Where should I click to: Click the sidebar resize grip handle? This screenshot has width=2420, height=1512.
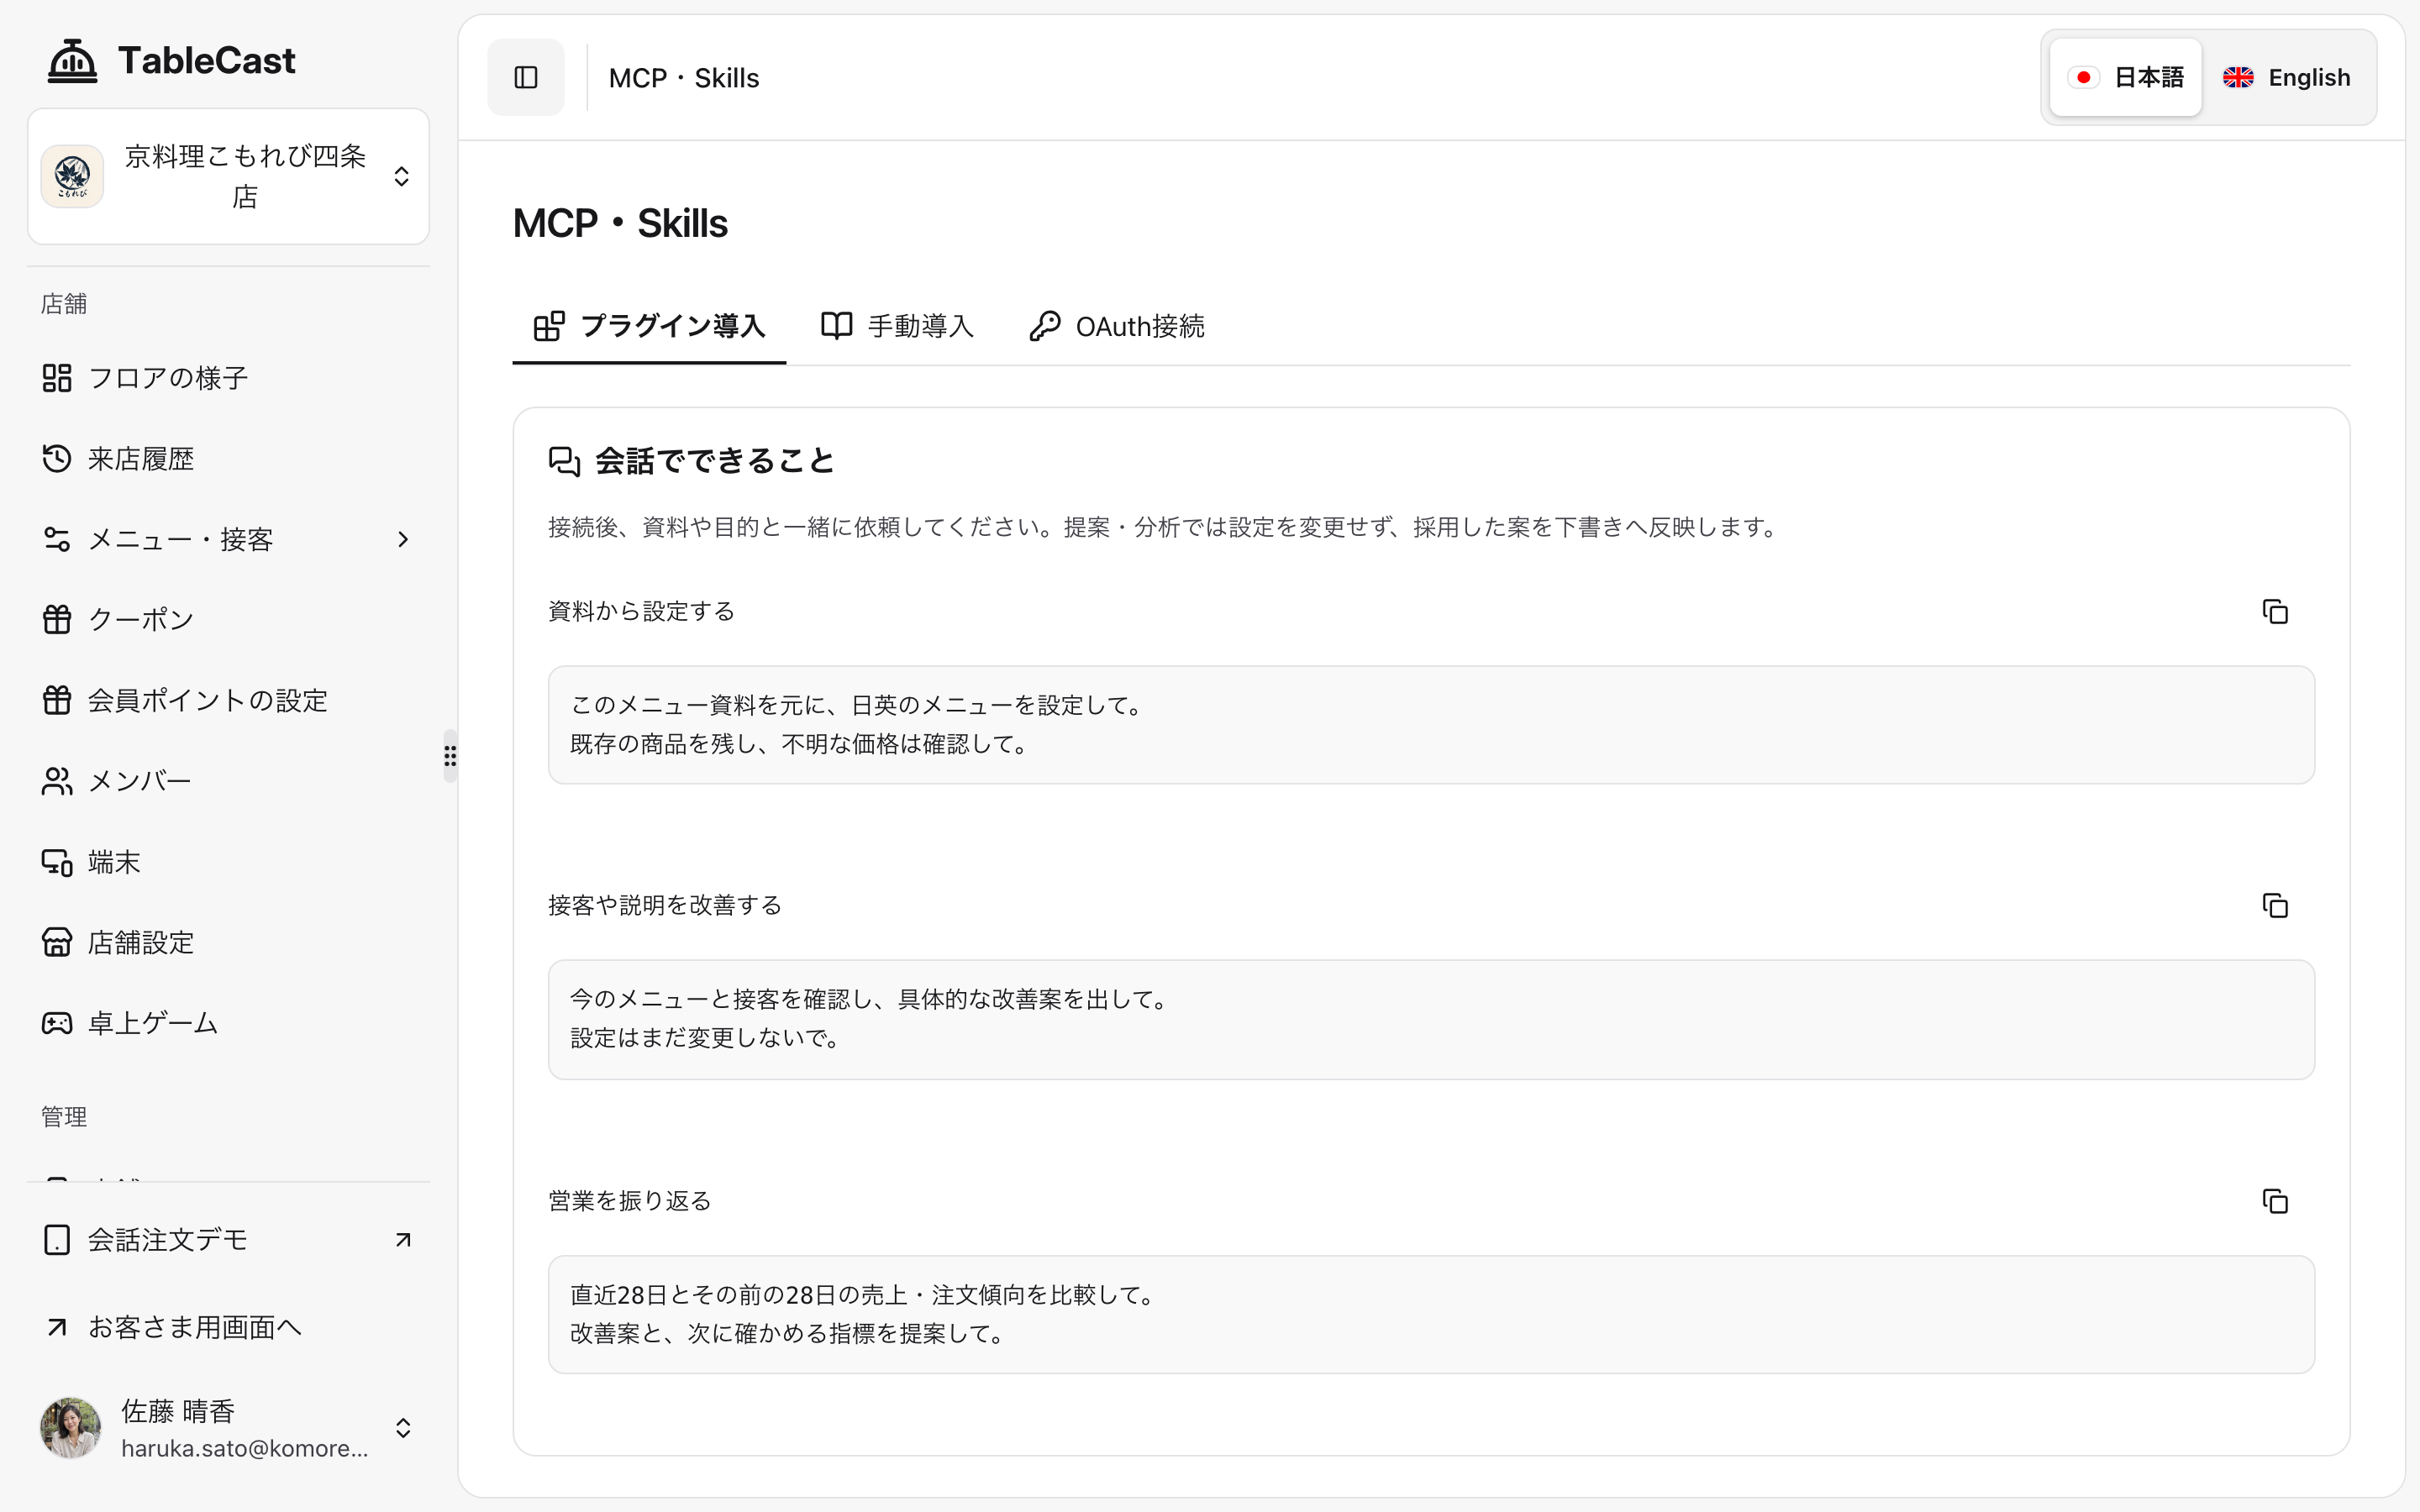click(x=450, y=756)
